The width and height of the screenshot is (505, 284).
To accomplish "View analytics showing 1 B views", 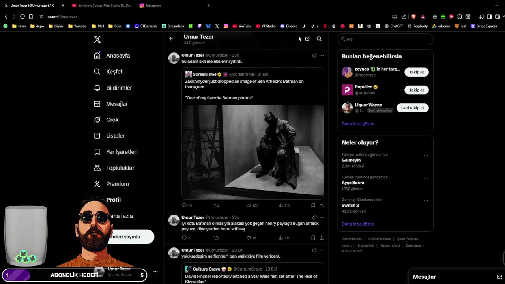I will [x=284, y=238].
